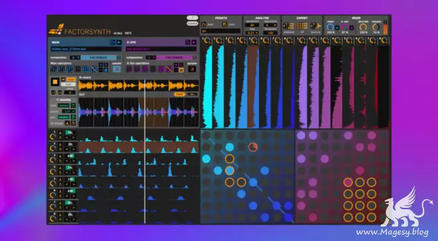Click the EXPORT bounce icon
This screenshot has width=438, height=241.
click(x=316, y=26)
